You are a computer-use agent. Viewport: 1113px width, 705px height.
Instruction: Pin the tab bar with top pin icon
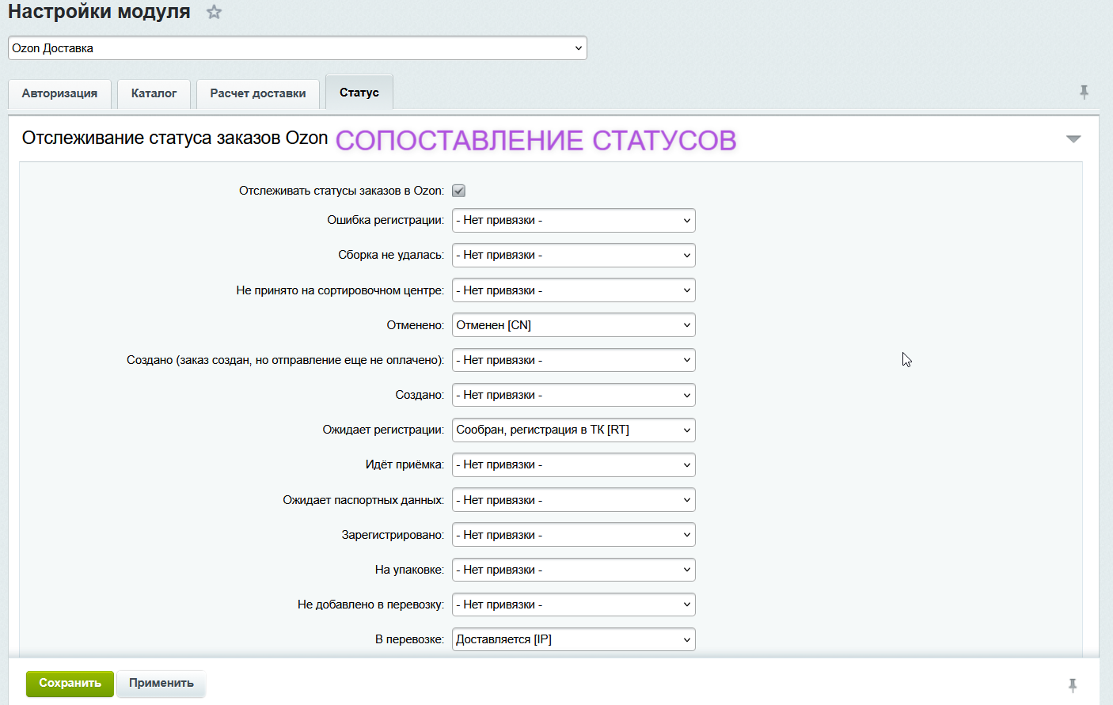pos(1084,93)
